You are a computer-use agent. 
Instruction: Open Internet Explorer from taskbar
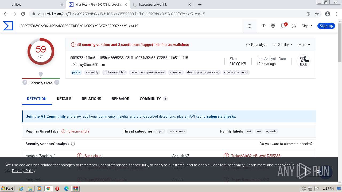(x=21, y=189)
